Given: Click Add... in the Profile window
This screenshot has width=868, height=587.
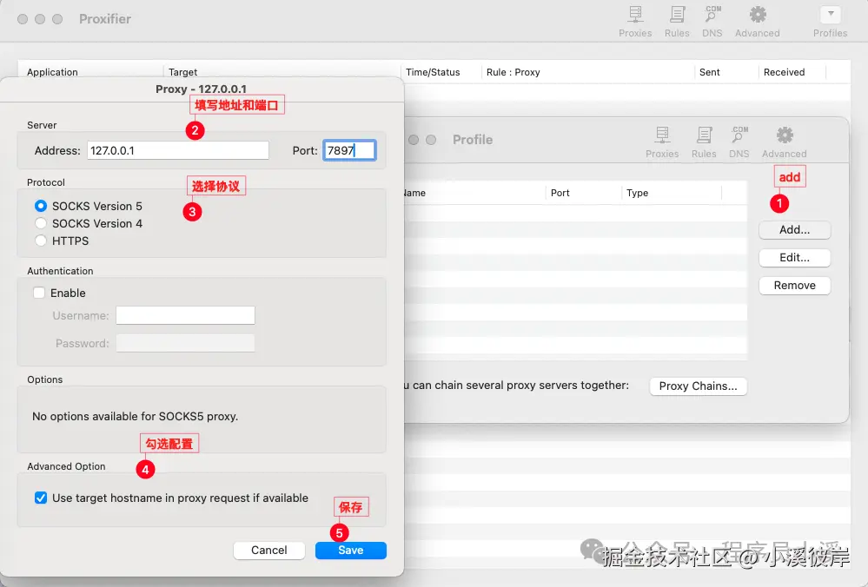Looking at the screenshot, I should 794,229.
